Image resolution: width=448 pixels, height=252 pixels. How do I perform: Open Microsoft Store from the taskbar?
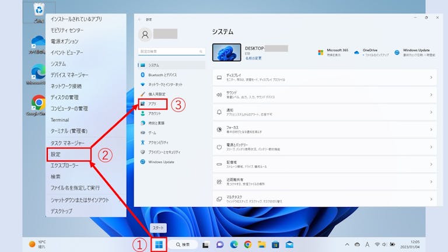pos(275,244)
